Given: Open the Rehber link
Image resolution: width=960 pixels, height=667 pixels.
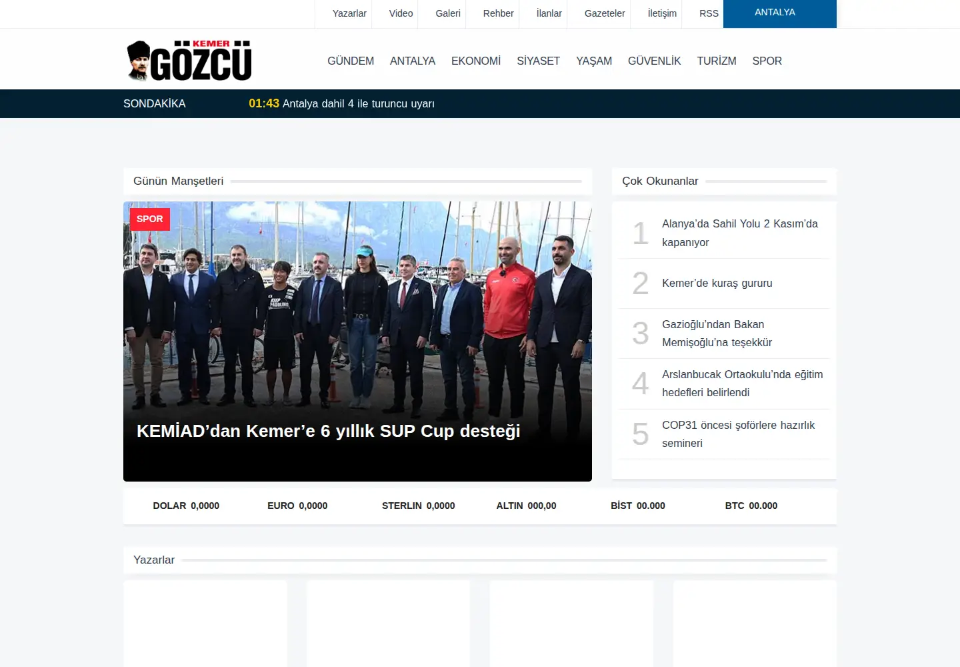Looking at the screenshot, I should coord(498,13).
